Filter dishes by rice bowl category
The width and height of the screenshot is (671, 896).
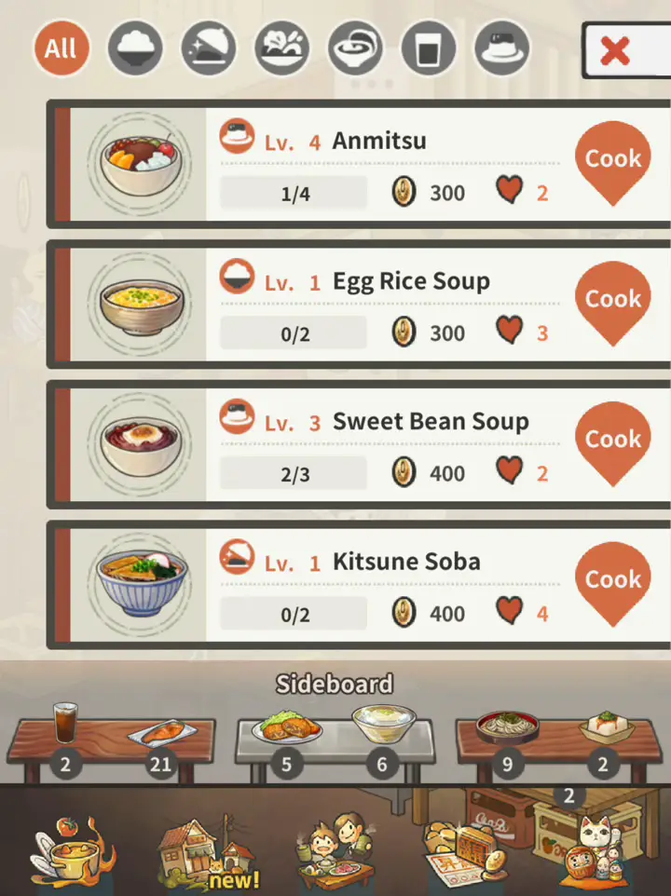click(x=135, y=48)
